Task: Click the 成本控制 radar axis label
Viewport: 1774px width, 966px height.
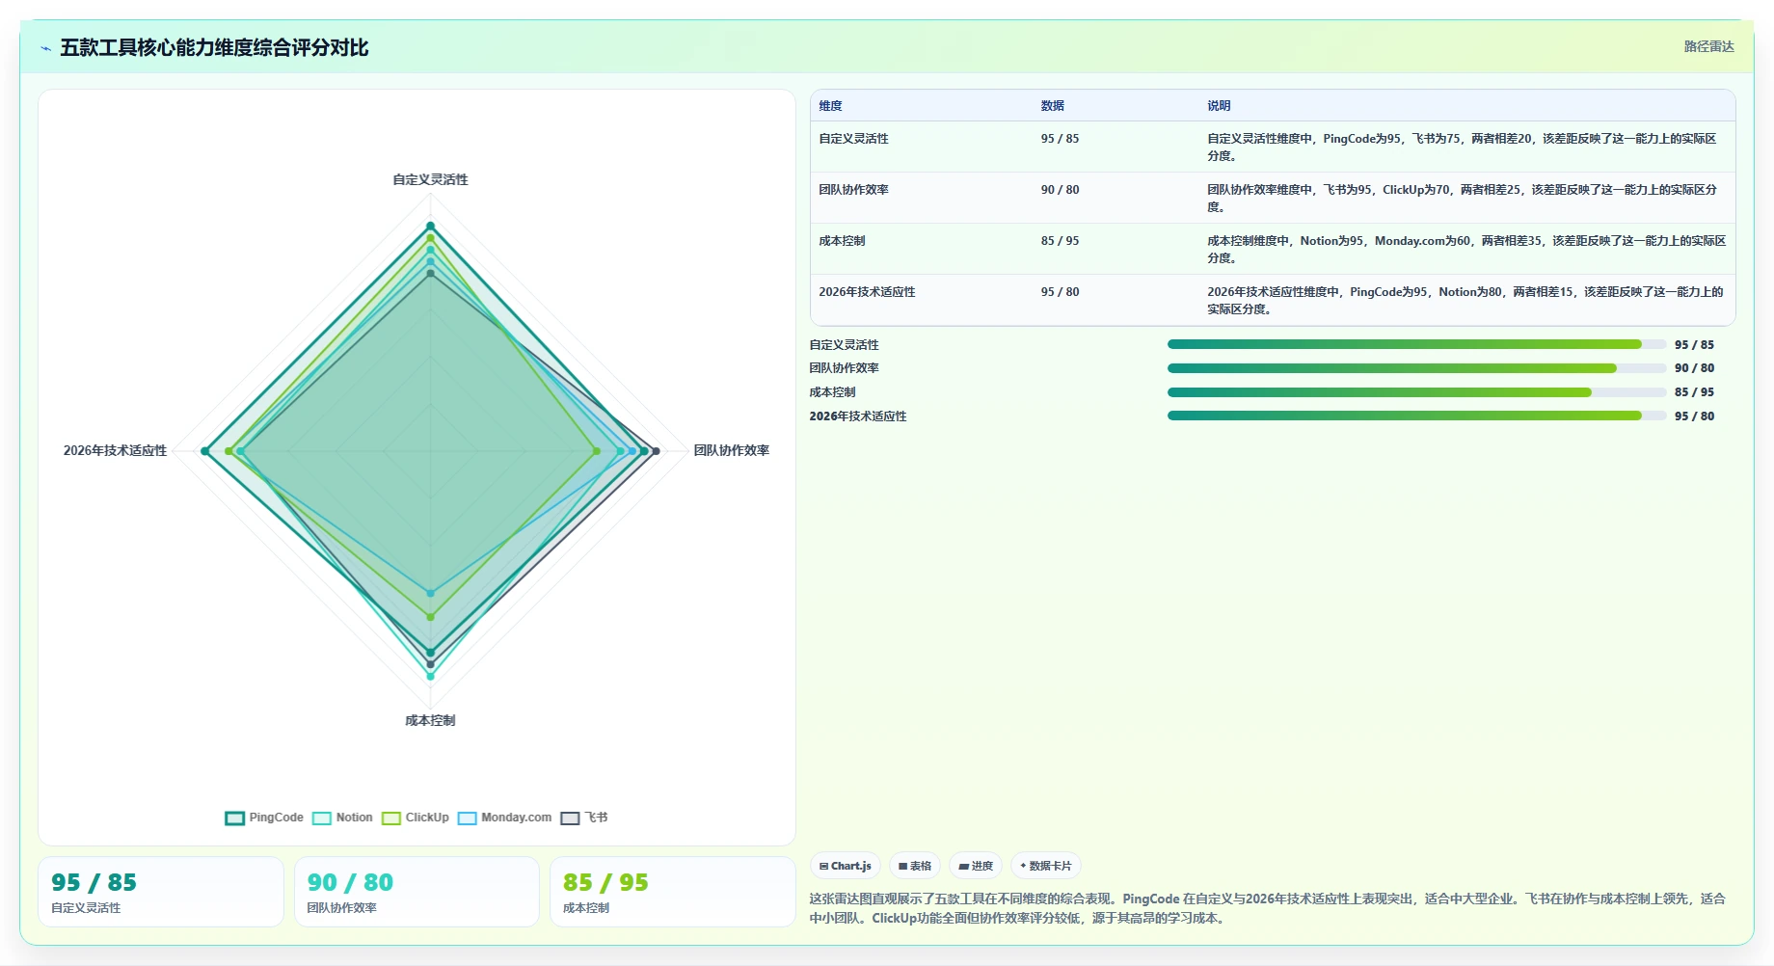Action: 430,720
